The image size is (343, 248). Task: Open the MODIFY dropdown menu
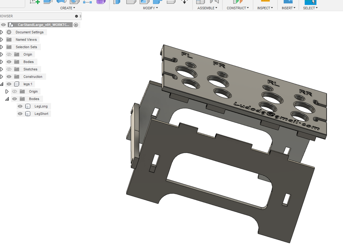pos(150,8)
